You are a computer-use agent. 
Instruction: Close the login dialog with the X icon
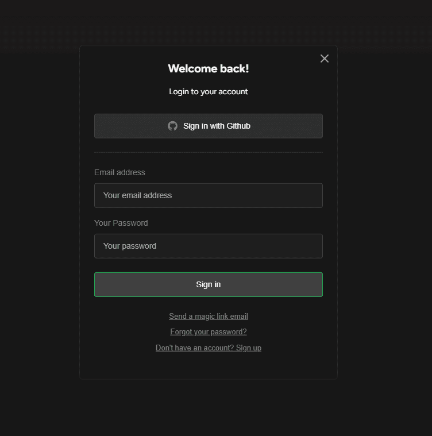pyautogui.click(x=325, y=59)
